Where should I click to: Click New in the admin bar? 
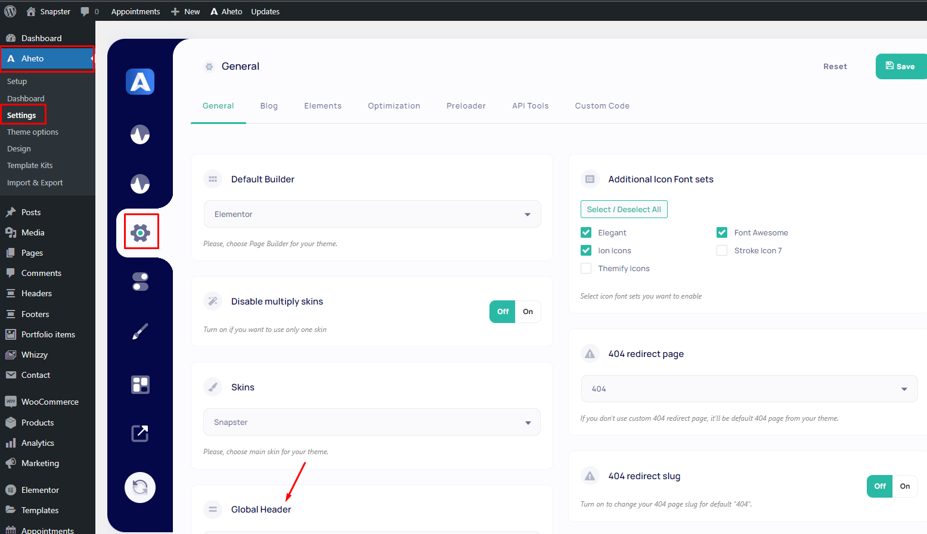(x=185, y=11)
